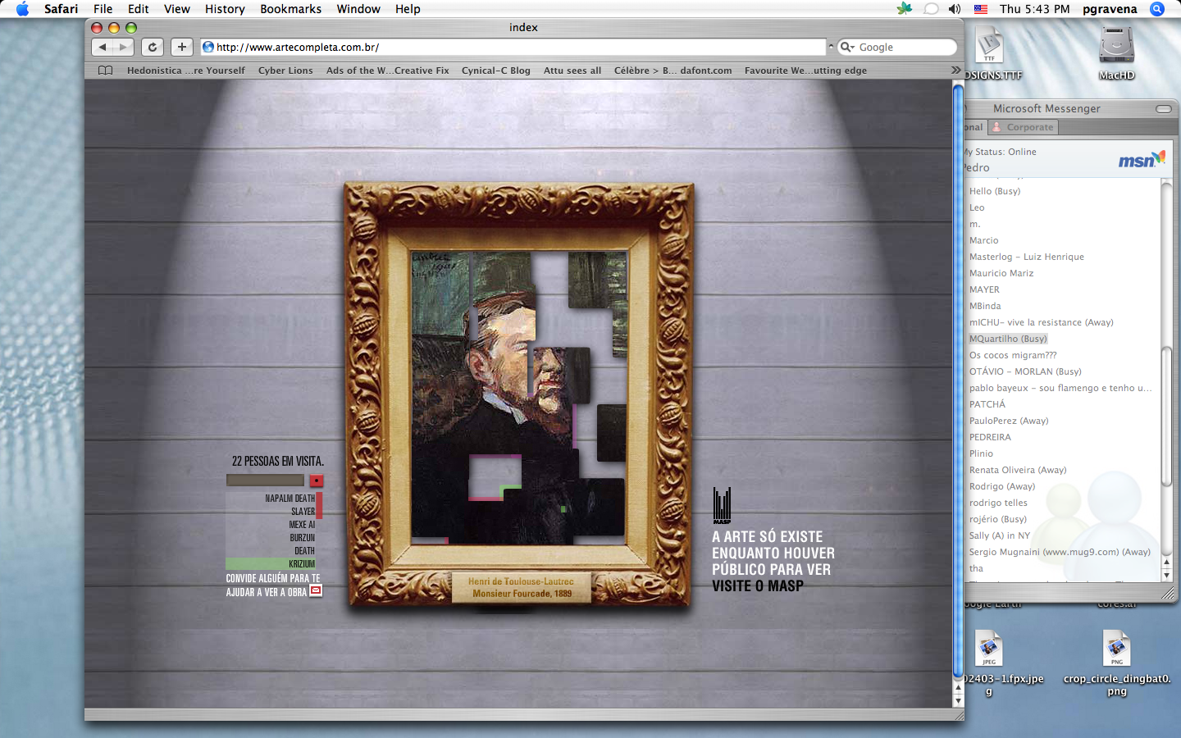Open the Help menu
Viewport: 1181px width, 738px height.
point(408,9)
